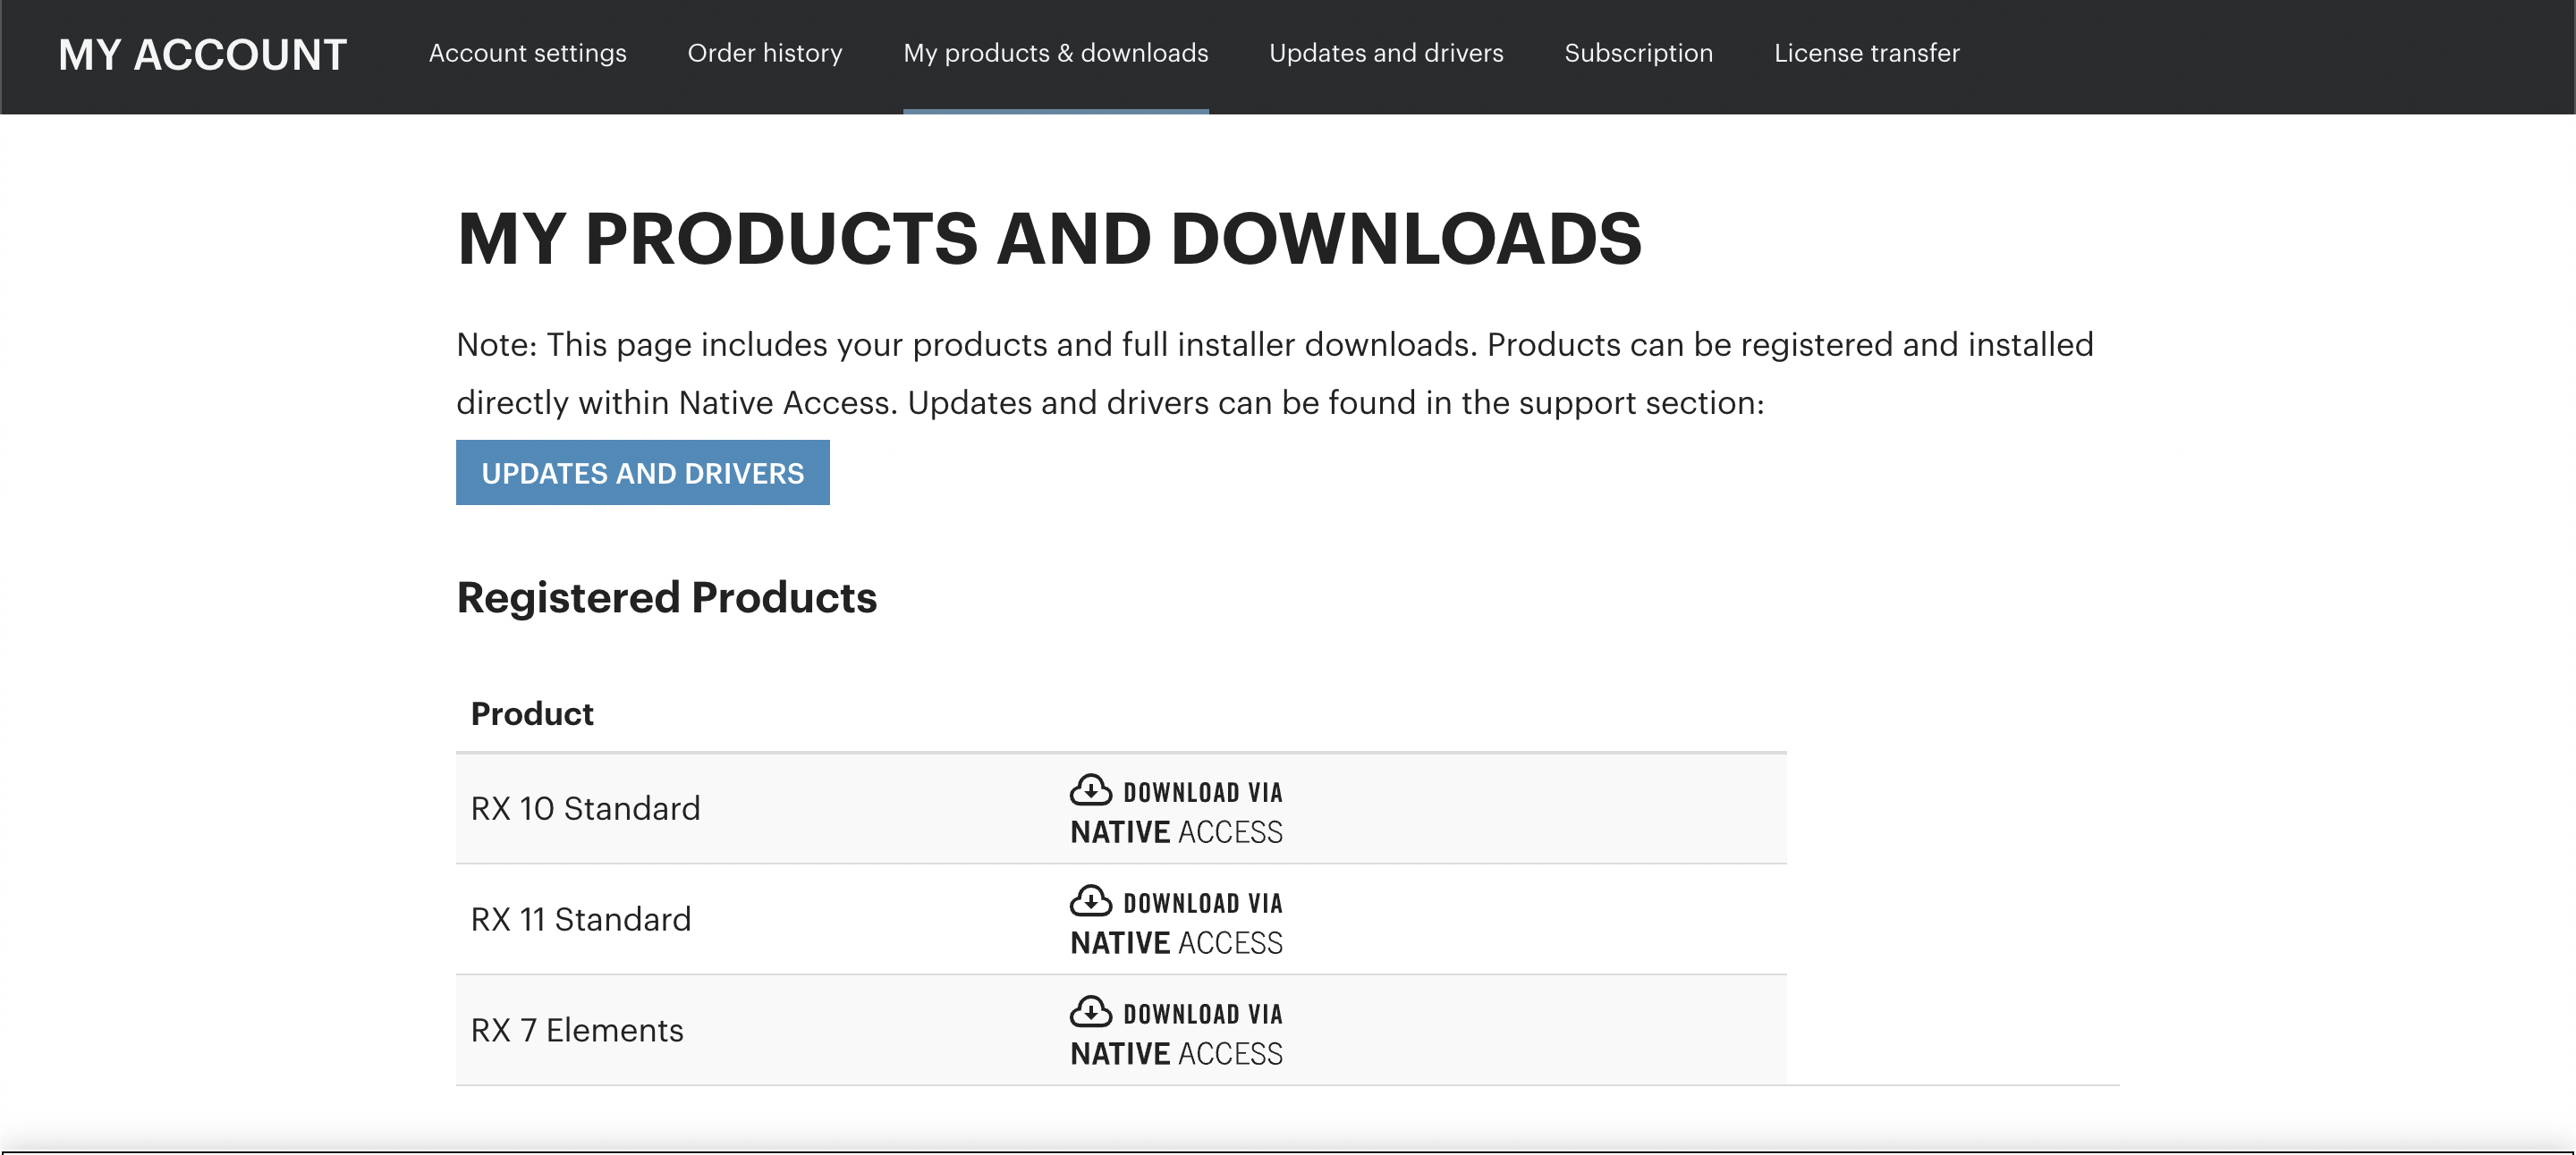The image size is (2576, 1155).
Task: Switch to Updates and drivers nav tab
Action: 1386,53
